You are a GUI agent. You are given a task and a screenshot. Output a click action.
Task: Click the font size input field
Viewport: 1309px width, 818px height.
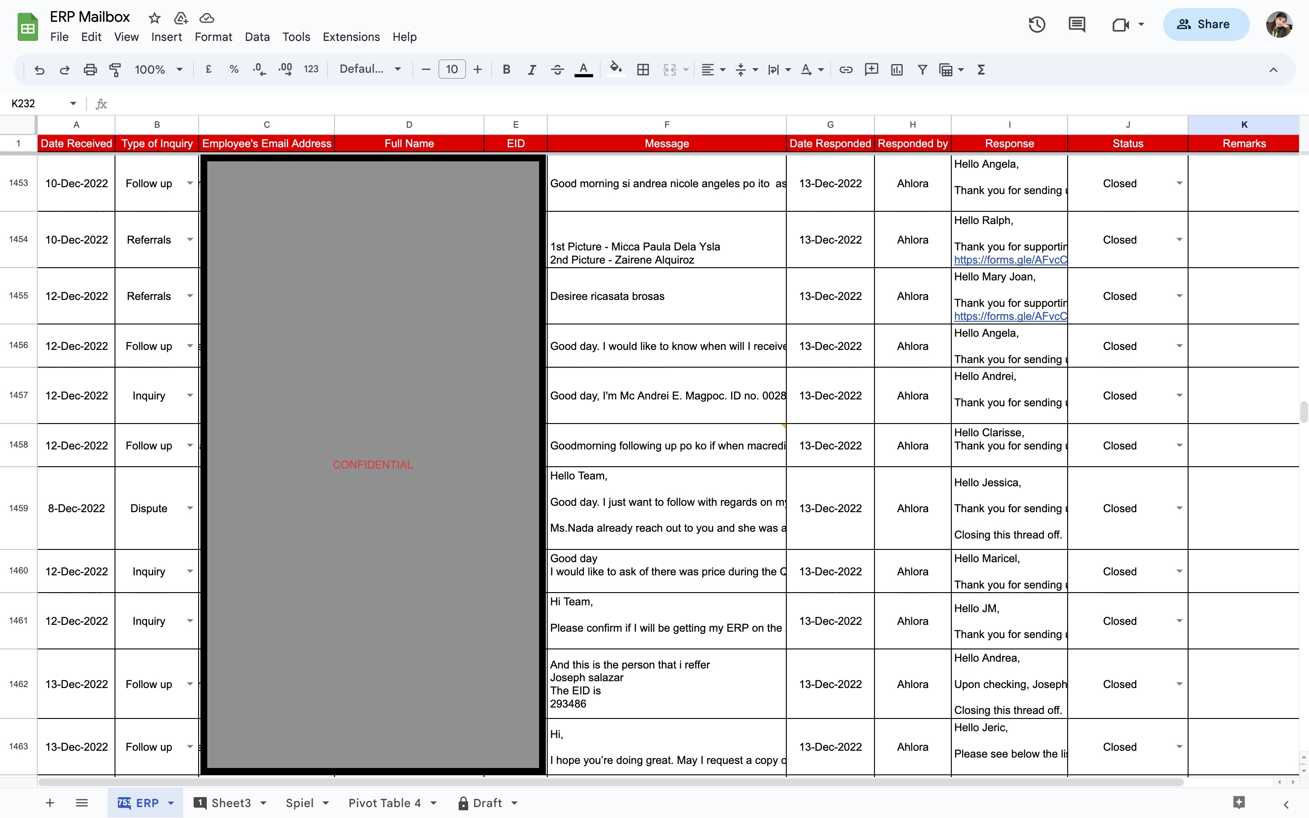pos(452,70)
